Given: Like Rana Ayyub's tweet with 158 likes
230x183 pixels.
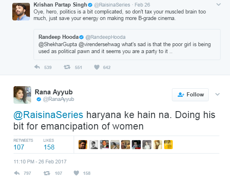Looking at the screenshot, I should click(76, 173).
